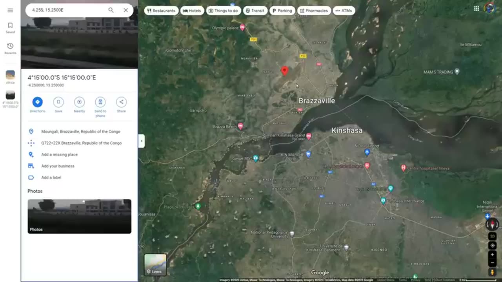Select the ATMs filter chip
The image size is (502, 282).
(344, 11)
